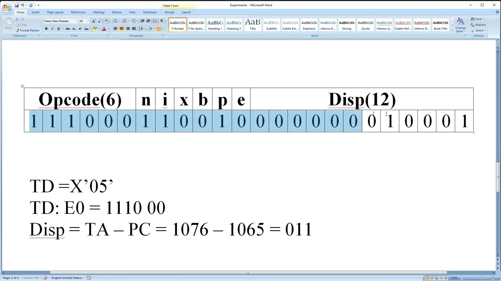Image resolution: width=501 pixels, height=281 pixels.
Task: Grow font size
Action: [94, 21]
